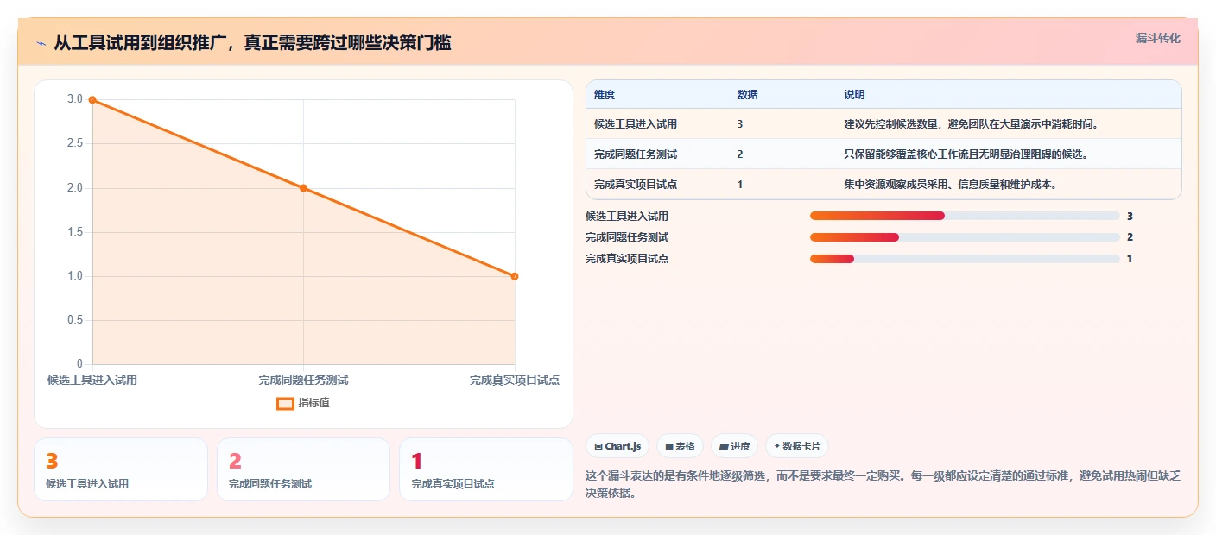This screenshot has height=535, width=1216.
Task: Click table cell 完成真实项目试点
Action: pyautogui.click(x=636, y=185)
